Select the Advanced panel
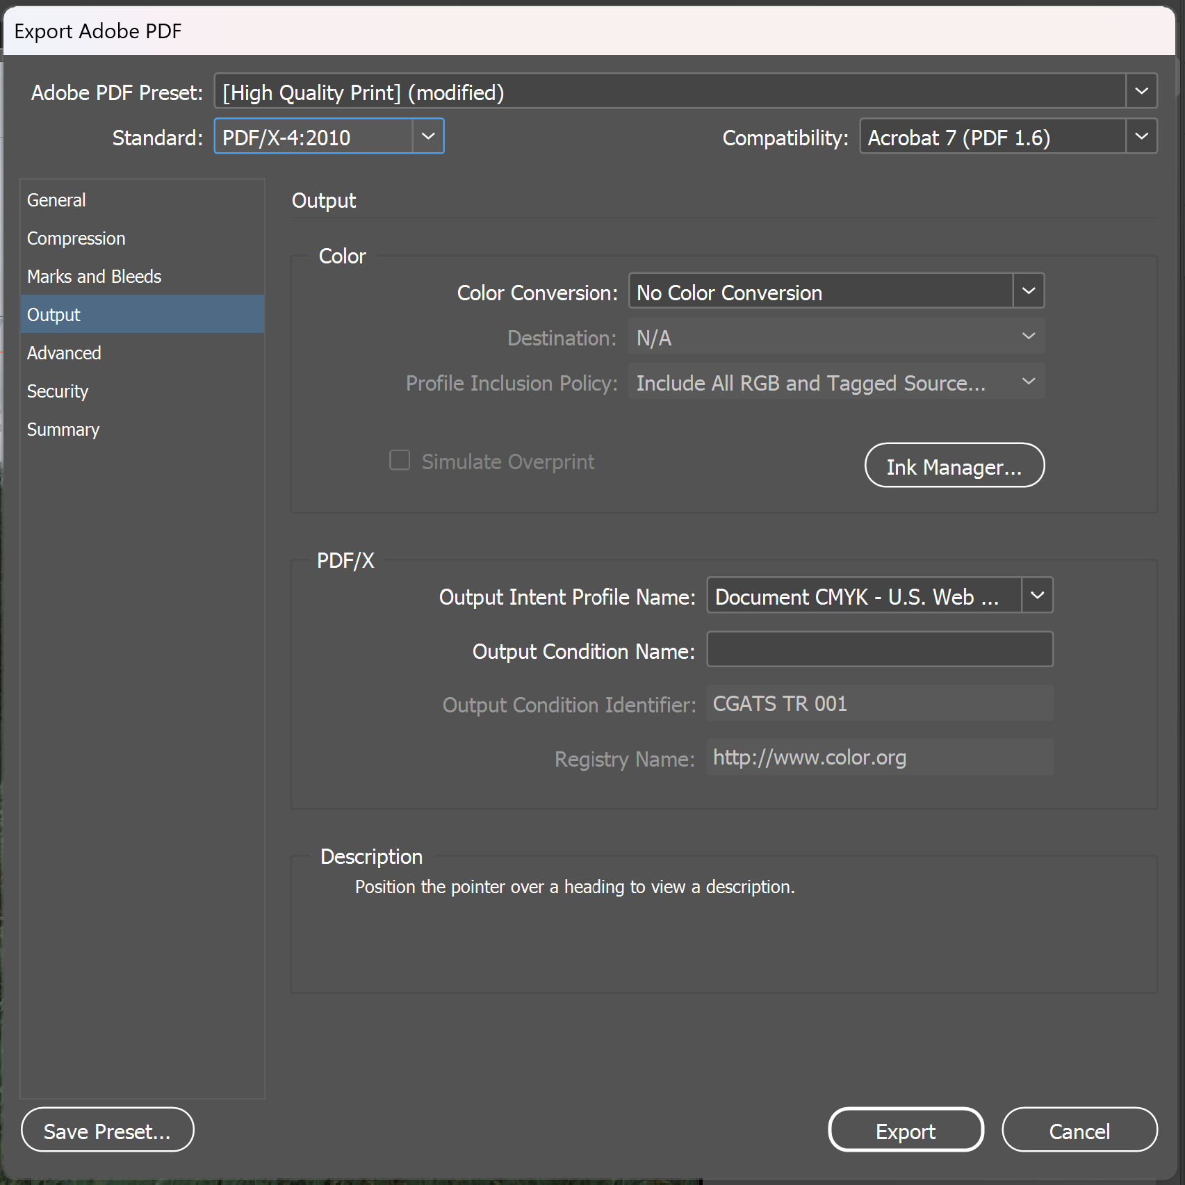The height and width of the screenshot is (1185, 1185). click(x=64, y=352)
